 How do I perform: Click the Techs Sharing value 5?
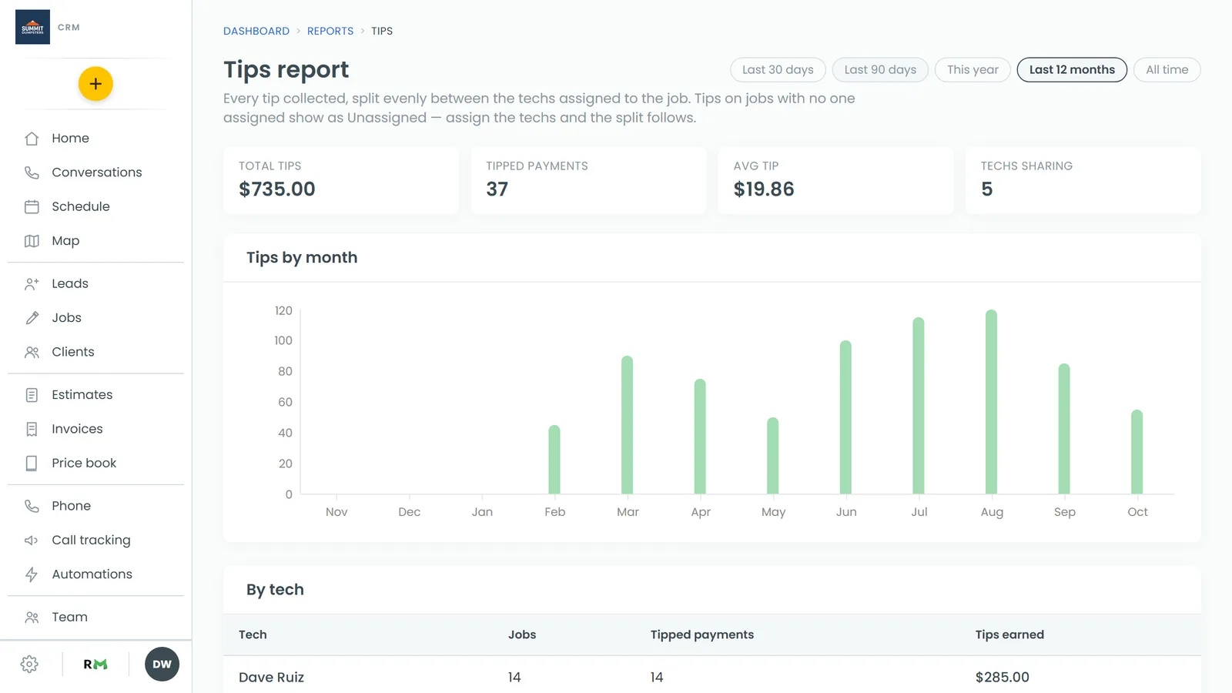click(987, 189)
